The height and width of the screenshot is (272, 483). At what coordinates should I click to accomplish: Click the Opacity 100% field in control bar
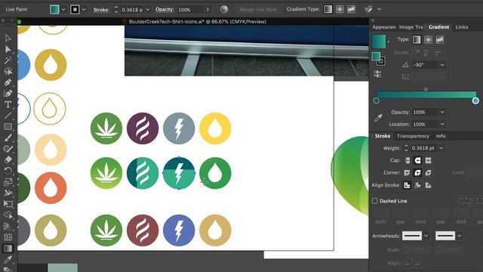pyautogui.click(x=189, y=10)
